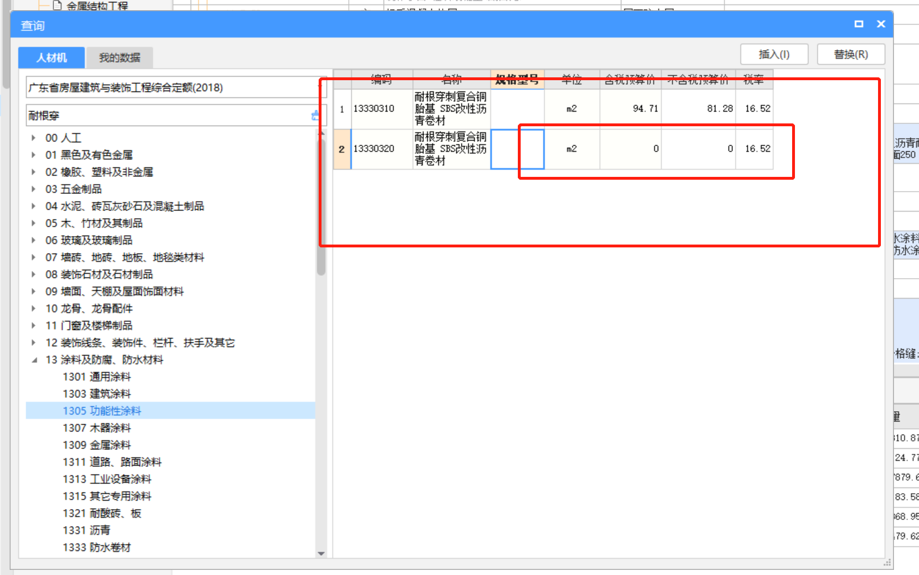Select 1313 工业设备涂料 subcategory
The width and height of the screenshot is (919, 575).
click(x=107, y=479)
